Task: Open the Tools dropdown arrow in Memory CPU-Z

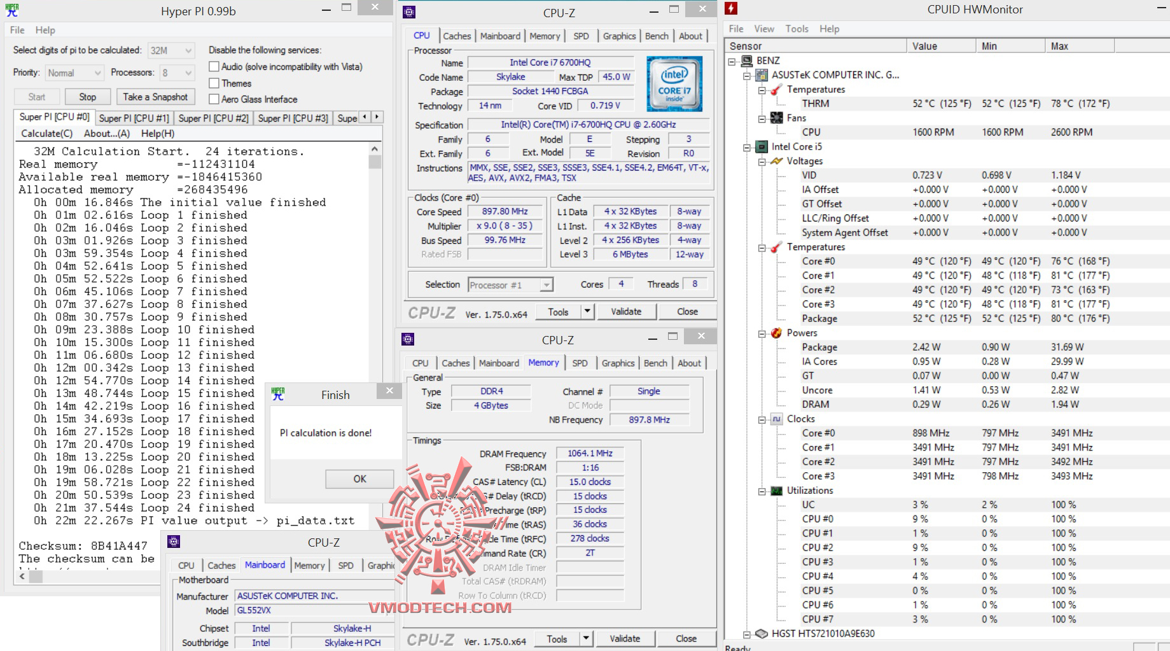Action: tap(586, 638)
